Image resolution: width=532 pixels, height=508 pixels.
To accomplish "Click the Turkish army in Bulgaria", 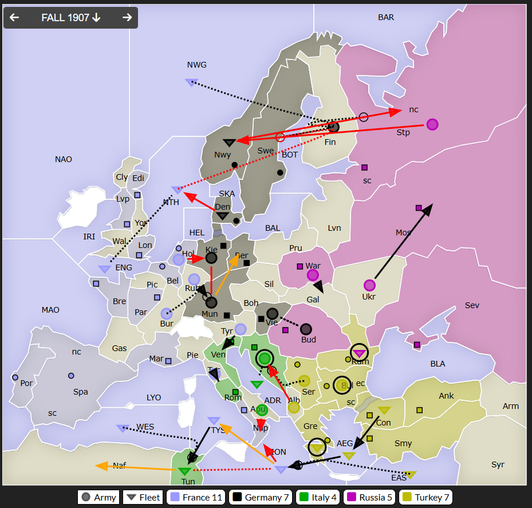I will 342,385.
